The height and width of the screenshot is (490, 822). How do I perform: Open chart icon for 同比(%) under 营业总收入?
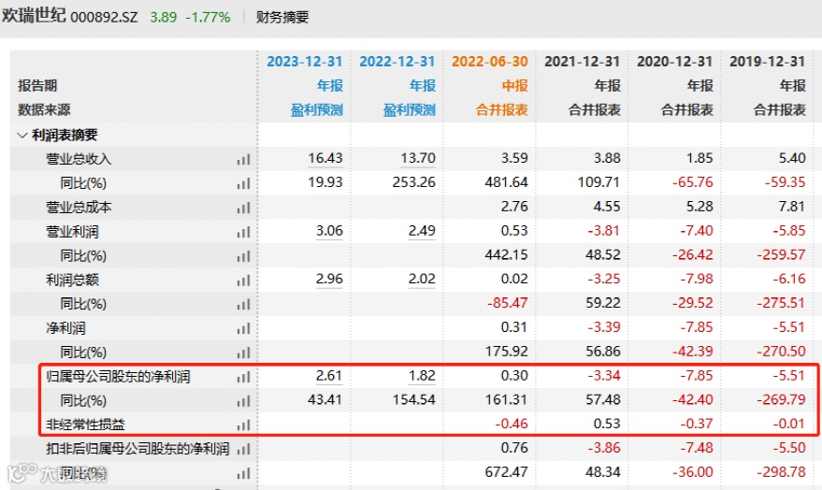243,183
